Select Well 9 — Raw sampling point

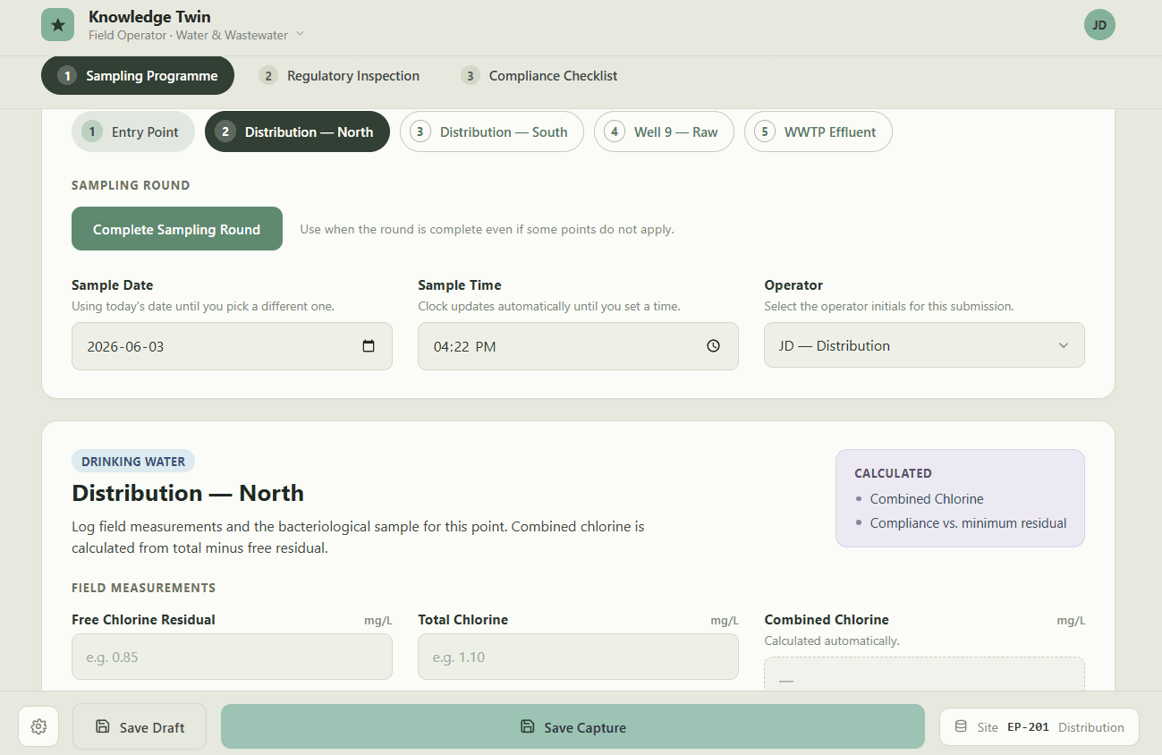pyautogui.click(x=664, y=131)
